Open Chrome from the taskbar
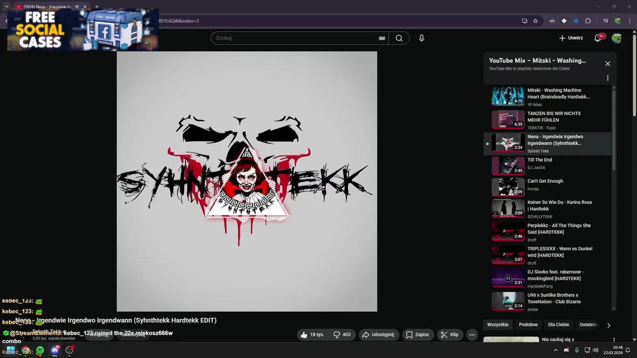The height and width of the screenshot is (358, 637). (x=25, y=350)
